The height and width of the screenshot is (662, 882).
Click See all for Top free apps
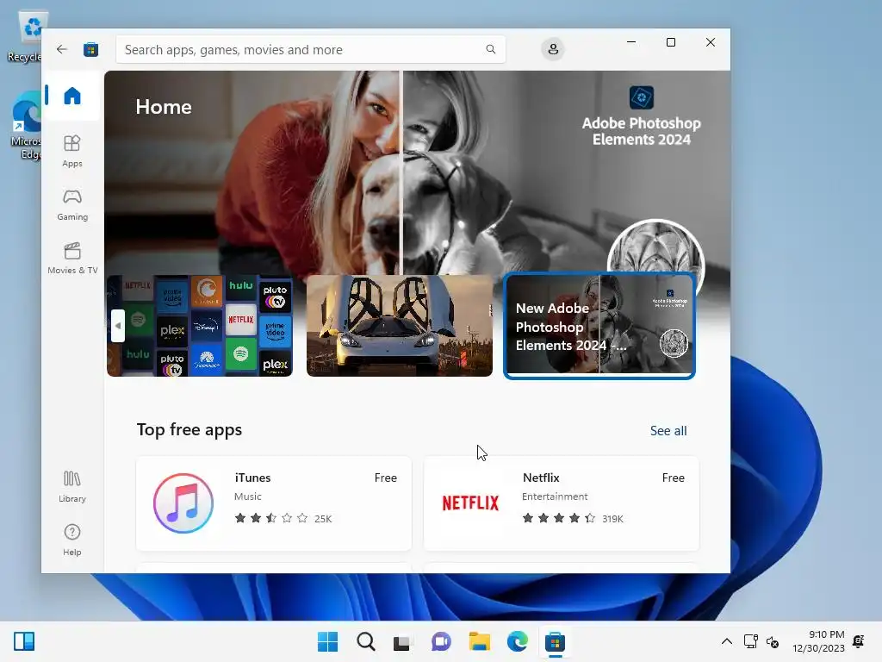[668, 431]
